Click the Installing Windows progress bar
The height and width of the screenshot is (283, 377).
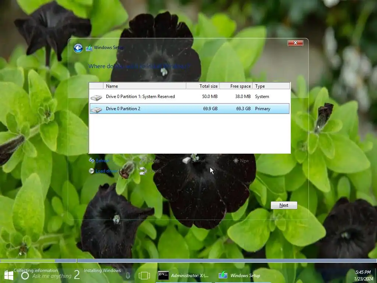point(227,261)
